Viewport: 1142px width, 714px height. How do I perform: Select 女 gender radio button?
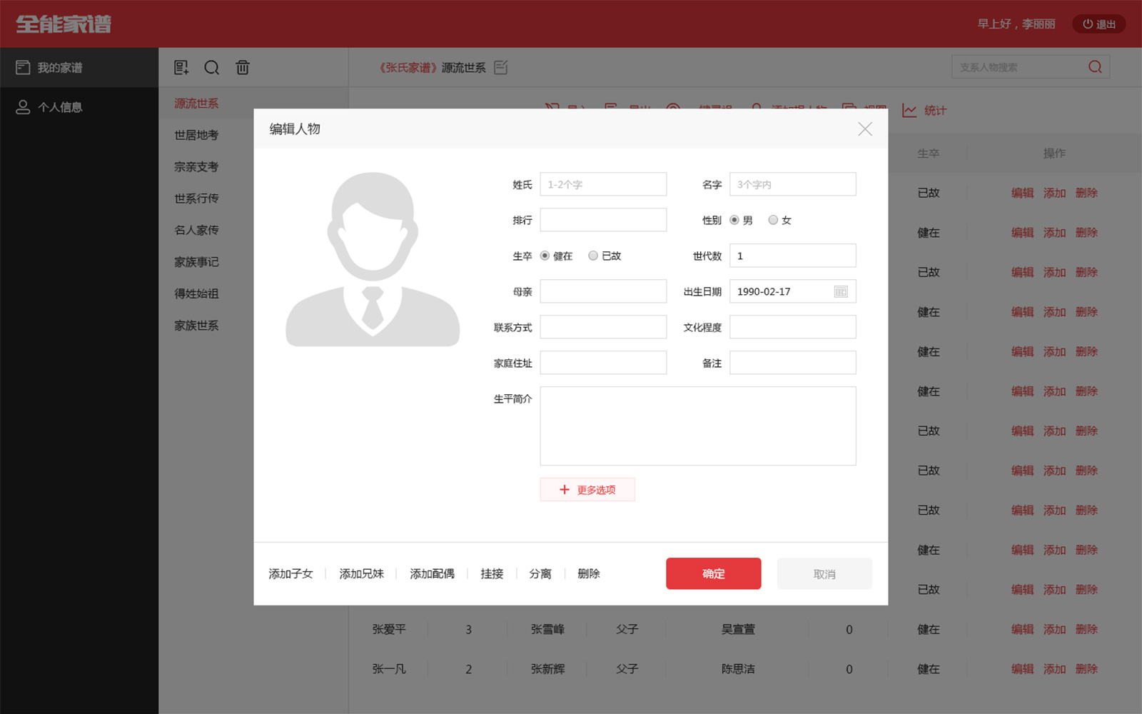click(773, 220)
